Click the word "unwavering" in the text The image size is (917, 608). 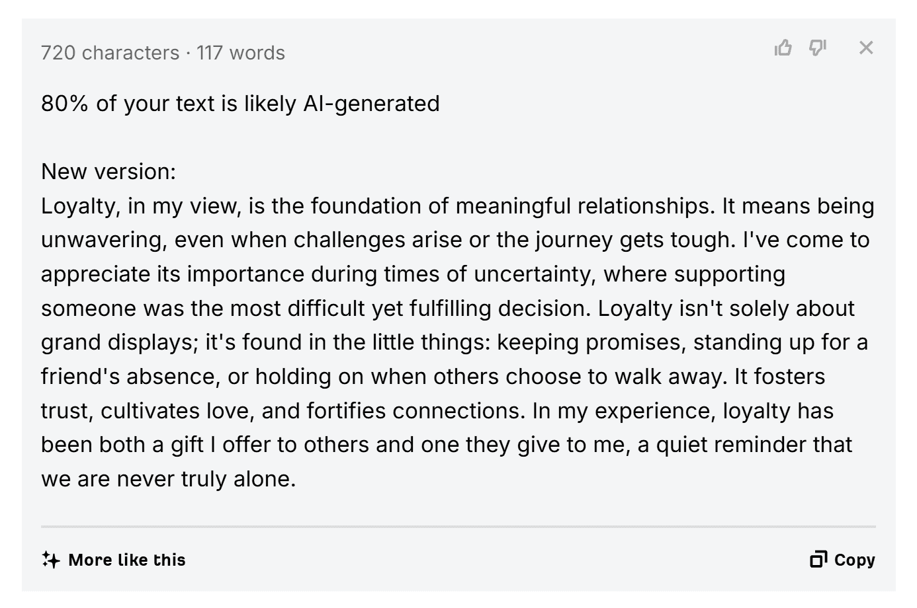point(103,240)
